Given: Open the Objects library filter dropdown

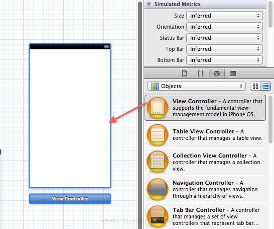Looking at the screenshot, I should pyautogui.click(x=196, y=86).
